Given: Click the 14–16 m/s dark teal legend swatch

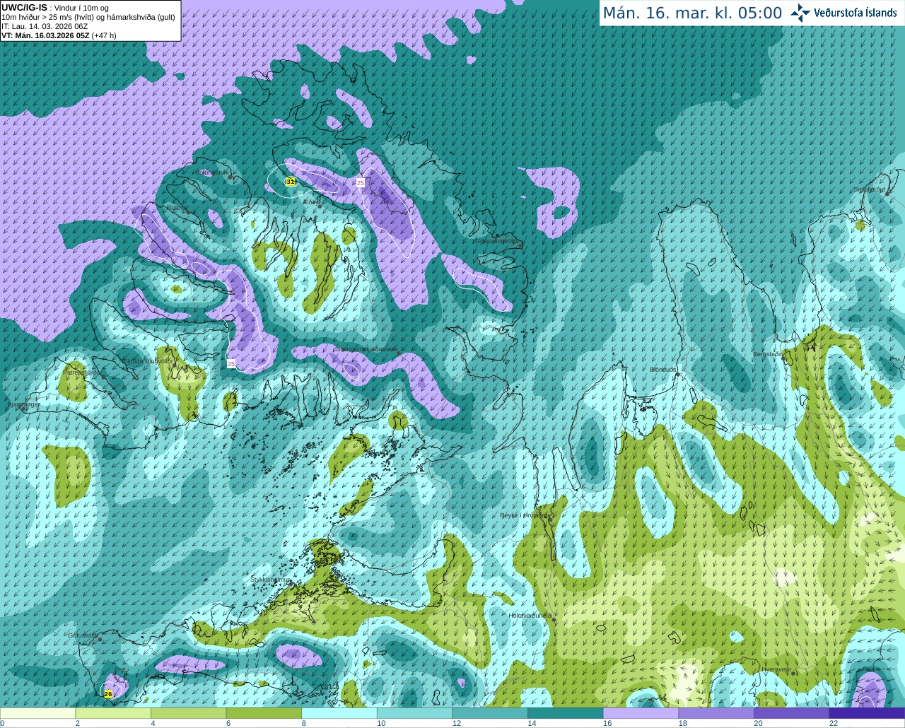Looking at the screenshot, I should click(566, 713).
